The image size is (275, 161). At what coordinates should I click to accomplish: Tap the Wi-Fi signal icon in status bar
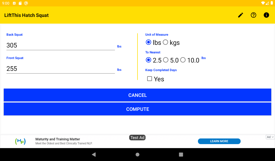263,3
